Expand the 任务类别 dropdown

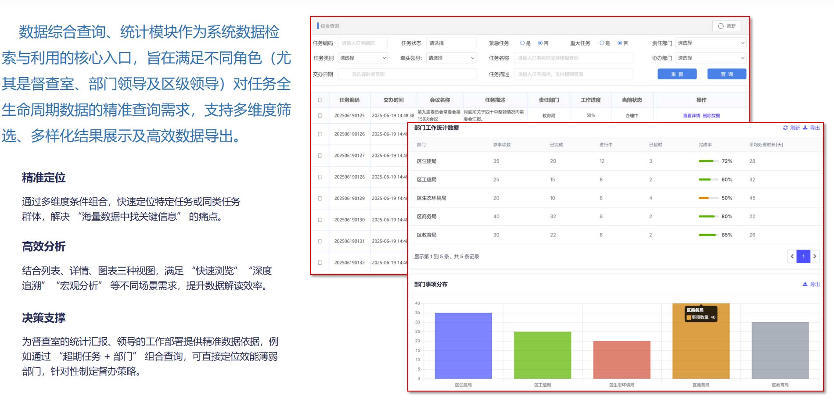point(363,58)
